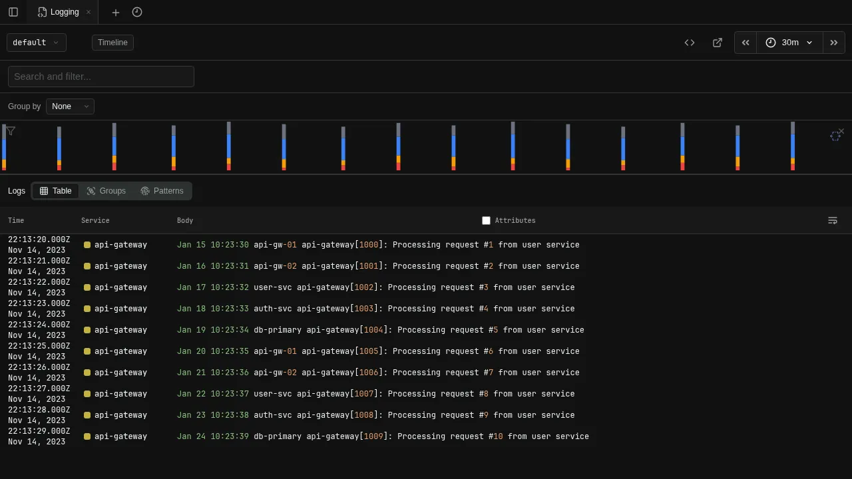Shift time range forward with double chevron
Screen dimensions: 852x479
pyautogui.click(x=833, y=43)
